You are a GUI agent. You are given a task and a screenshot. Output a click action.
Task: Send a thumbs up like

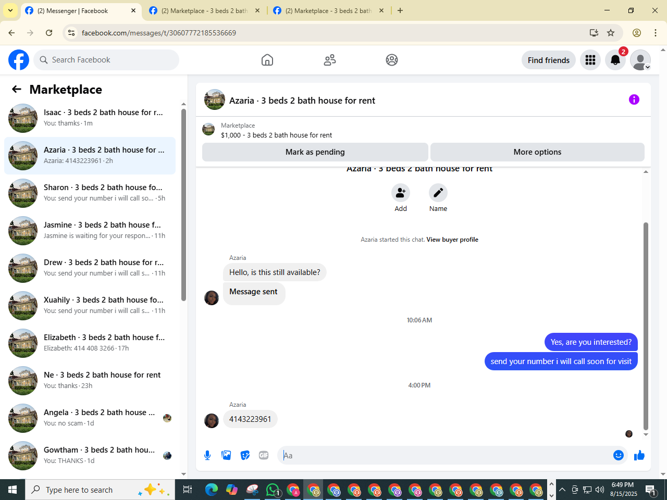pyautogui.click(x=639, y=455)
